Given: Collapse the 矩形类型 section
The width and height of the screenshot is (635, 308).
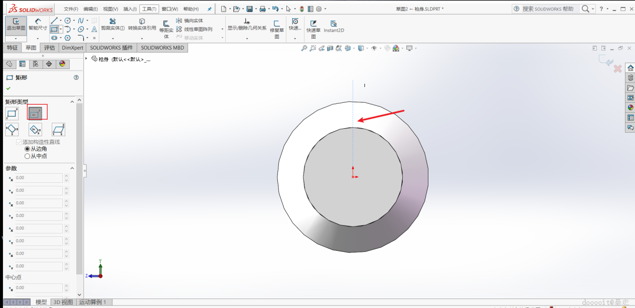Looking at the screenshot, I should tap(72, 102).
